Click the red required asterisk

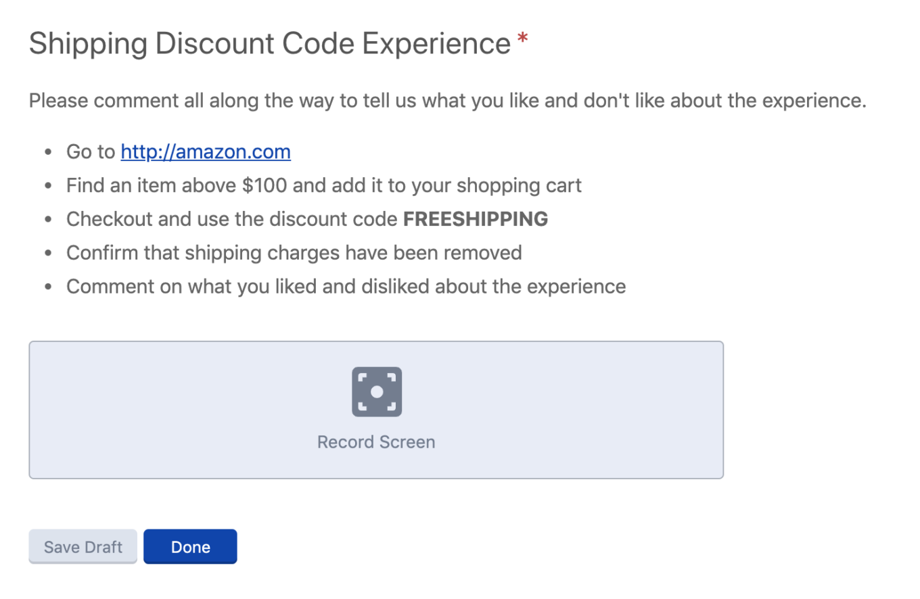pos(522,41)
